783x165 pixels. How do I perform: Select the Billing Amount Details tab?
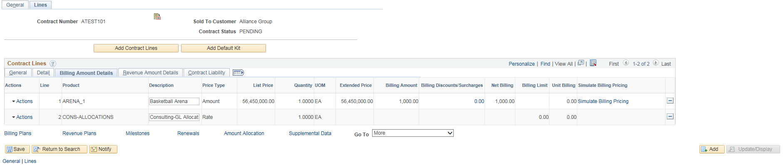(x=86, y=73)
